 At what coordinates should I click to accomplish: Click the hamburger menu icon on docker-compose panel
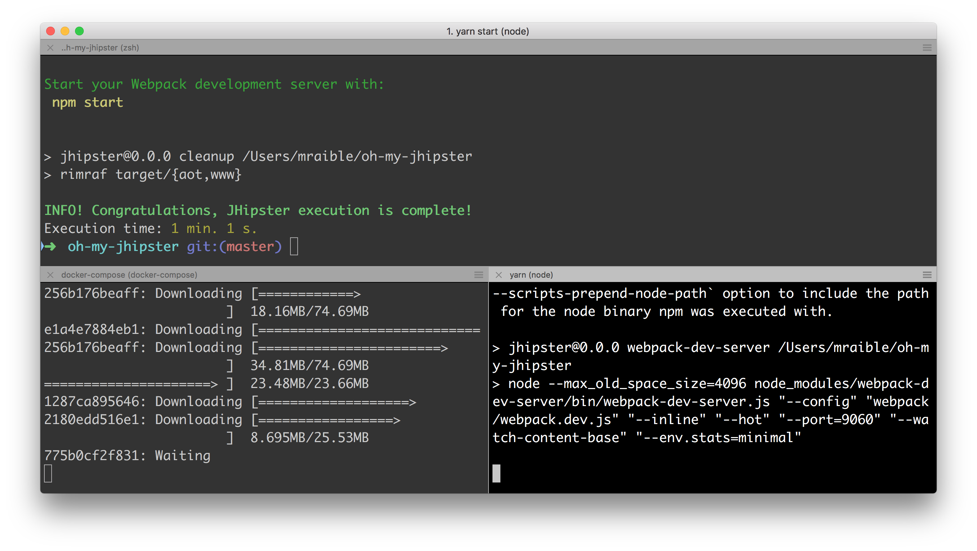479,274
